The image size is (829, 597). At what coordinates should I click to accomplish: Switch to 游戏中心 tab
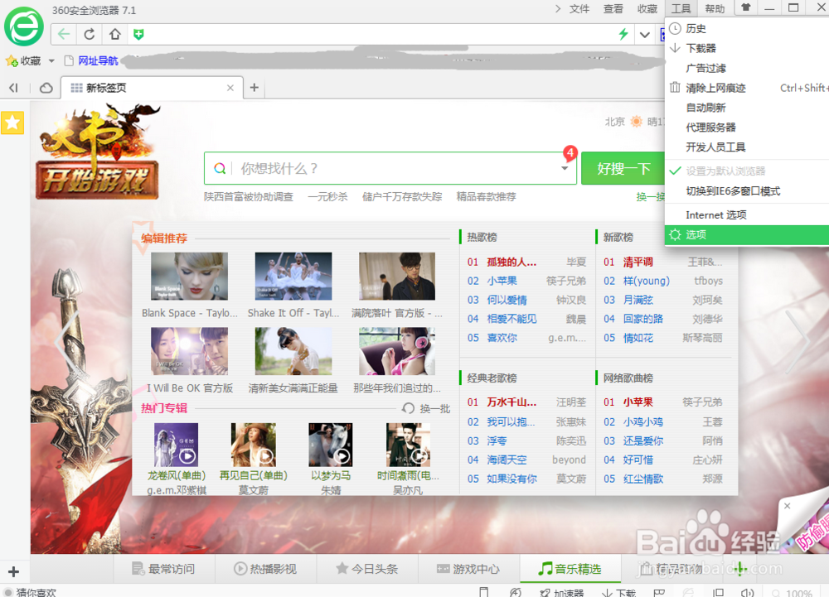click(x=468, y=569)
